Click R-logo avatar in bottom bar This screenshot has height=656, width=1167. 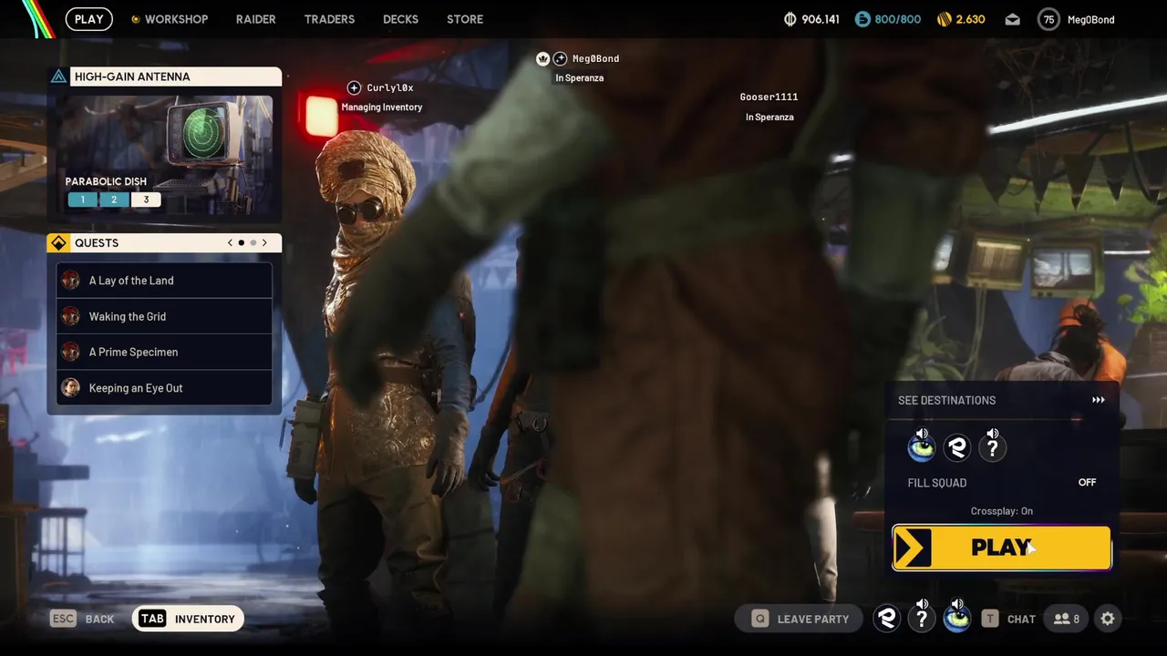[887, 619]
